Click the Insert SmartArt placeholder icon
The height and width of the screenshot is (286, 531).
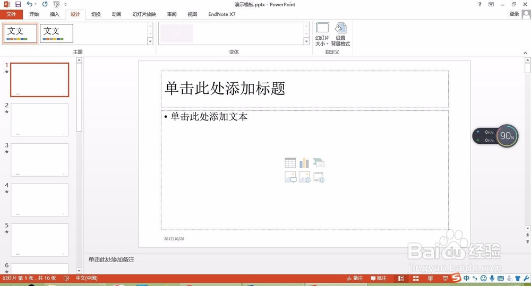coord(318,163)
